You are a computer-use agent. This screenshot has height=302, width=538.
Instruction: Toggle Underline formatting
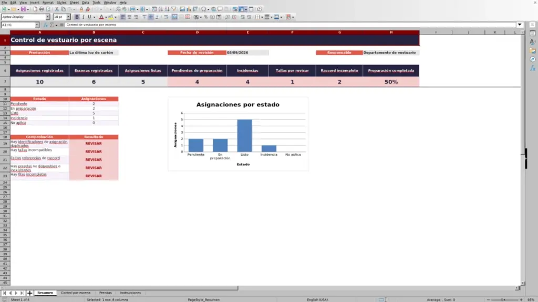coord(89,17)
